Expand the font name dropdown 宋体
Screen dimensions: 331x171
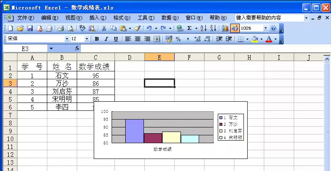(67, 39)
